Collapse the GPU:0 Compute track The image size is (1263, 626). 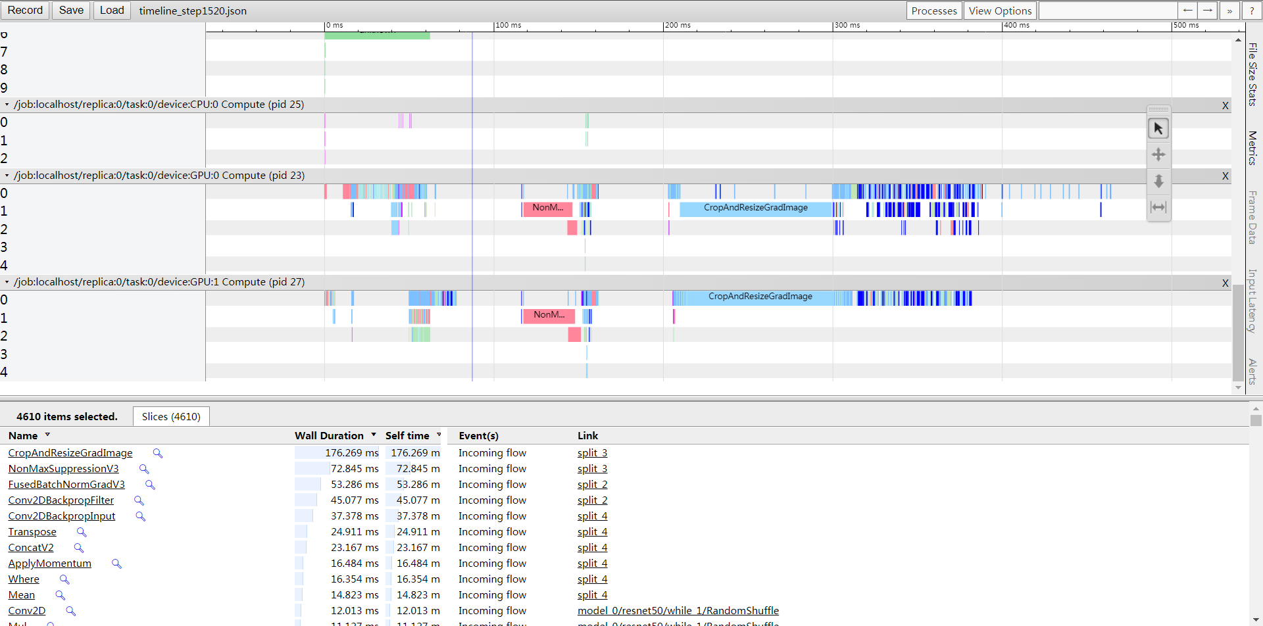pos(7,176)
